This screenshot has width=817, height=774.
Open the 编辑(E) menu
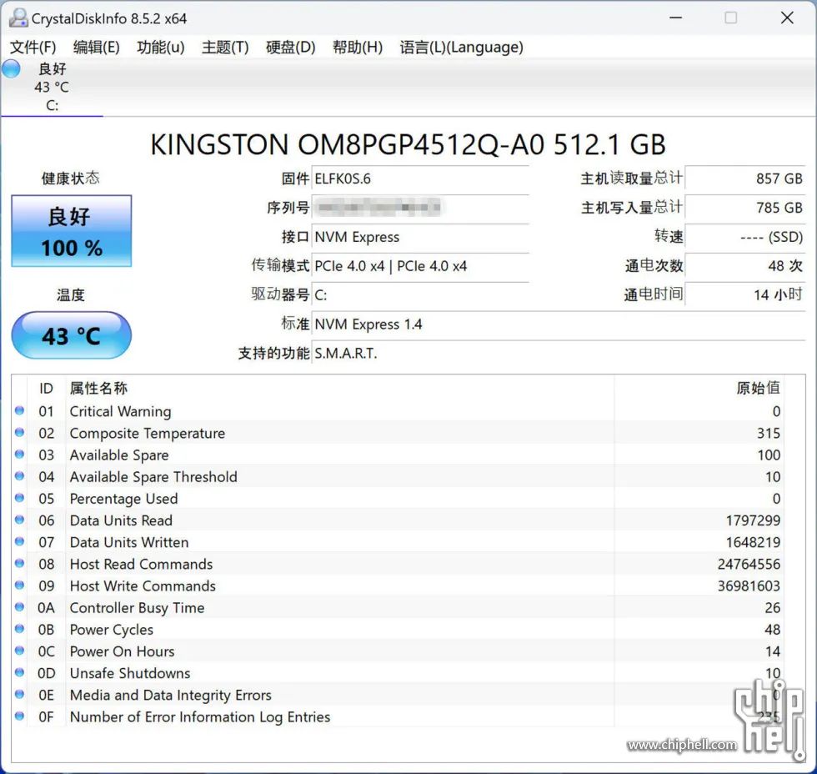click(x=97, y=48)
